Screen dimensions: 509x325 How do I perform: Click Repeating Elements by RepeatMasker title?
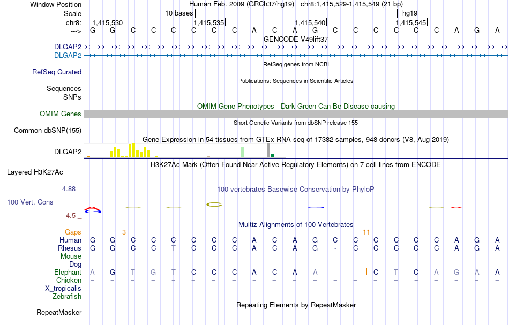pos(296,305)
